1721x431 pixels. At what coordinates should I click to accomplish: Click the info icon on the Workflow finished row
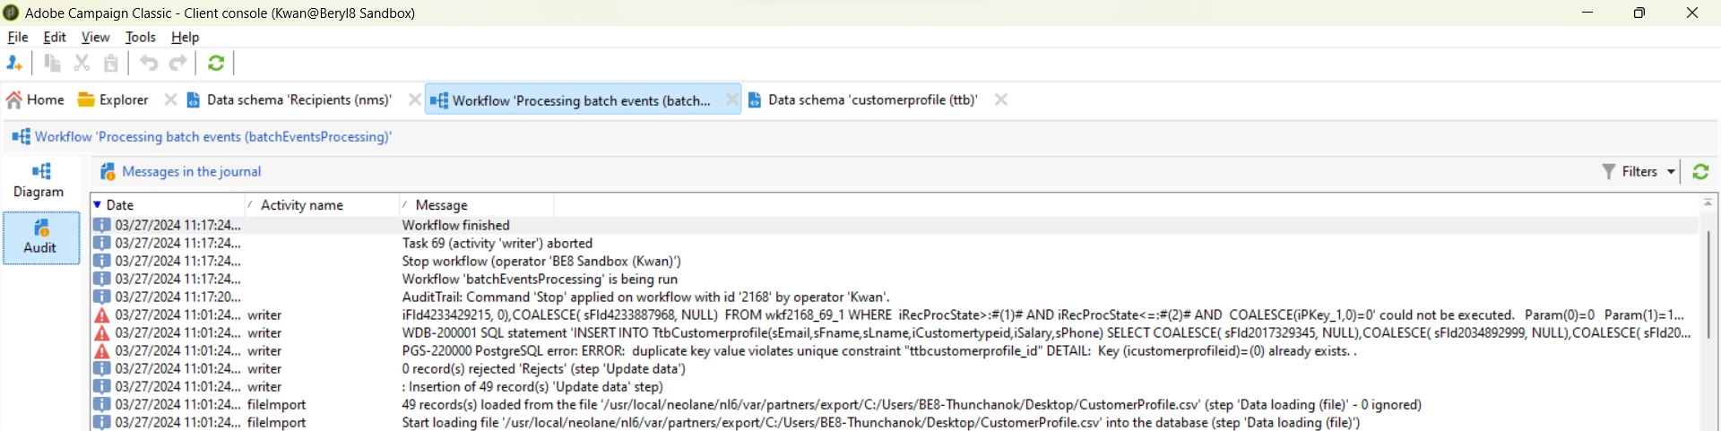[x=102, y=225]
